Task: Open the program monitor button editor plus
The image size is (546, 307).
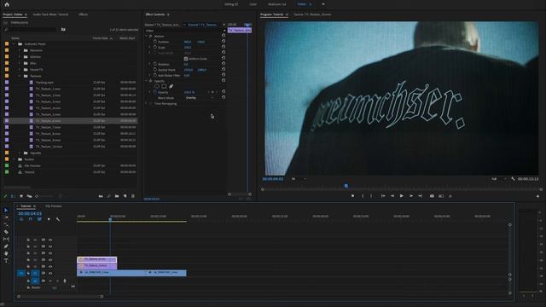Action: (x=537, y=196)
